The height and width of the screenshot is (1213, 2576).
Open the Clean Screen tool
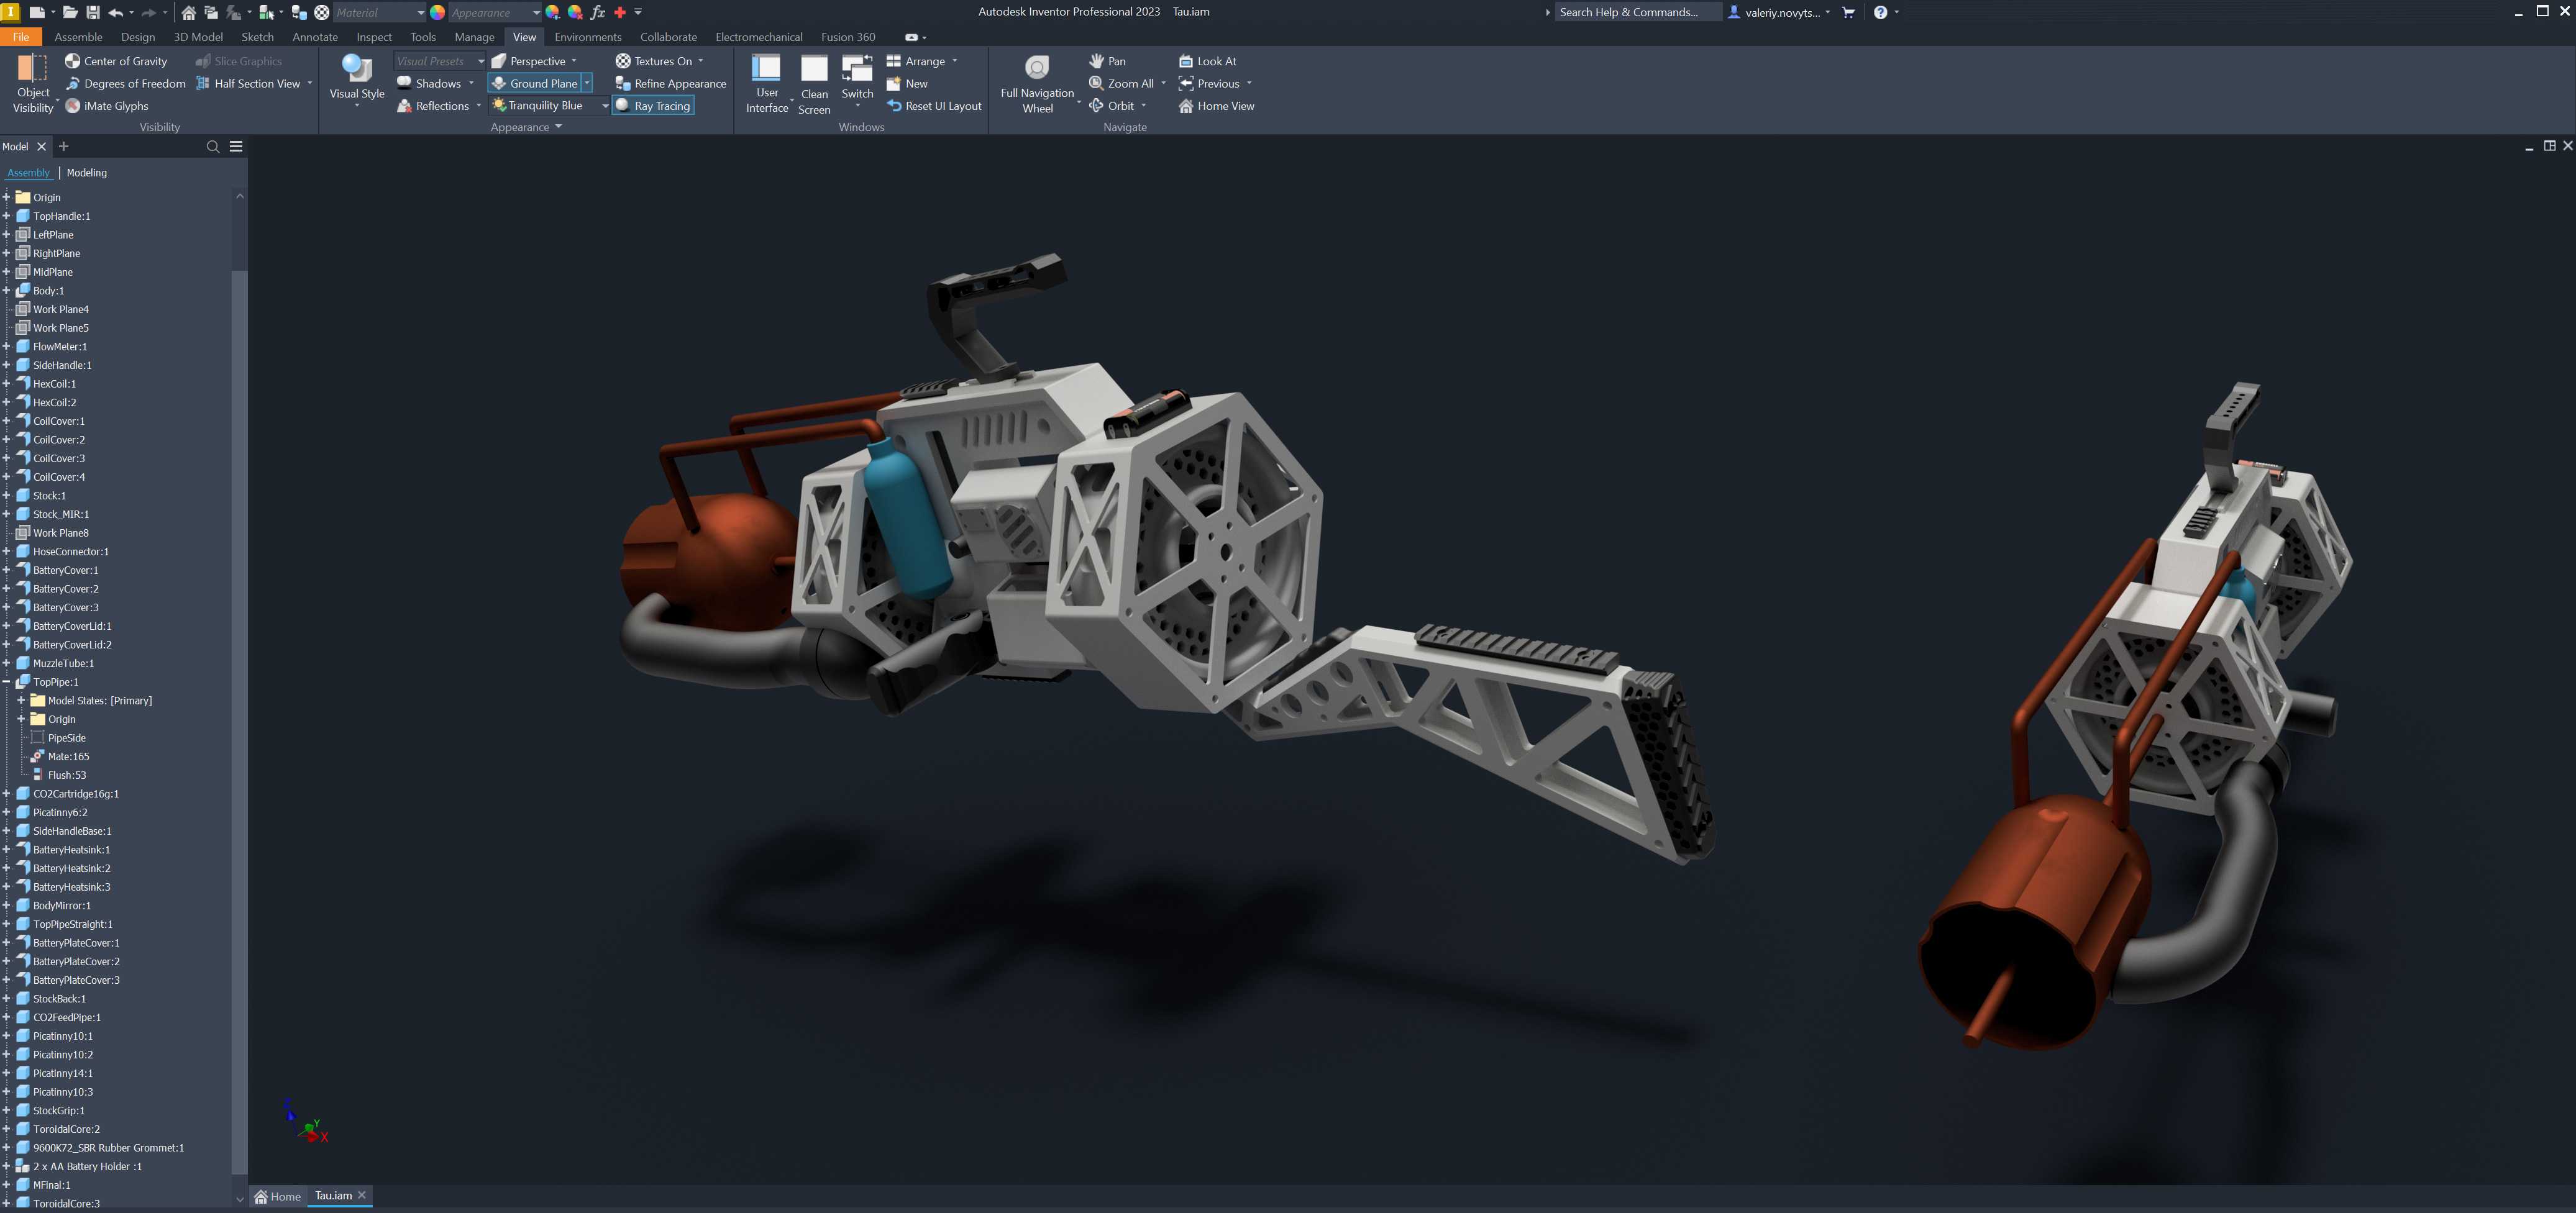click(x=814, y=84)
